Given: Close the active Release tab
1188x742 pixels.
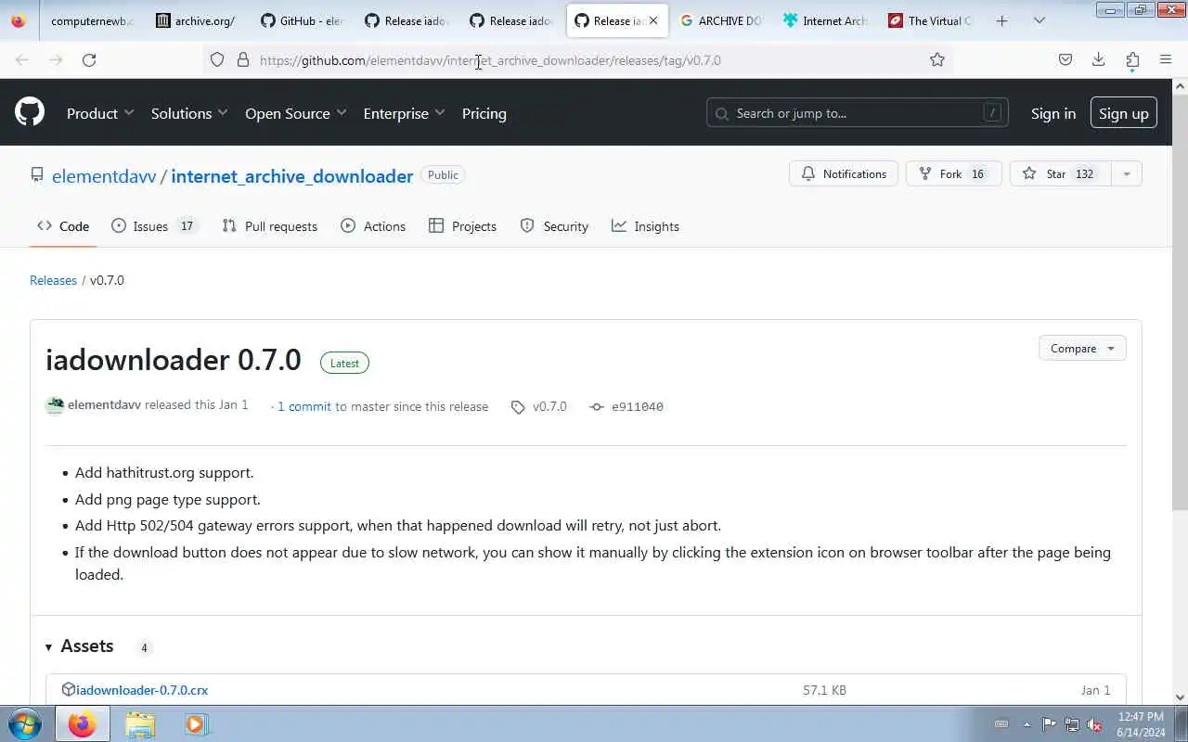Looking at the screenshot, I should (652, 20).
